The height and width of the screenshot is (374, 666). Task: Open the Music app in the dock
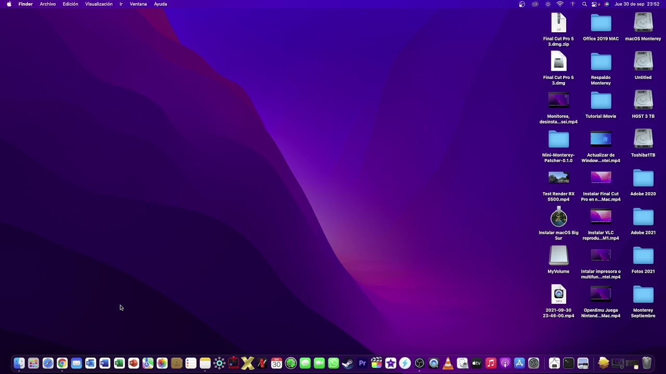coord(491,364)
